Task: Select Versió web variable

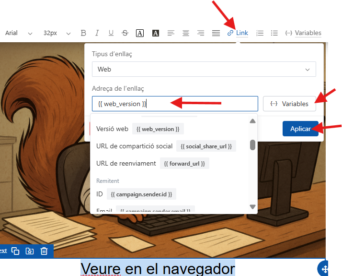Action: [x=140, y=129]
